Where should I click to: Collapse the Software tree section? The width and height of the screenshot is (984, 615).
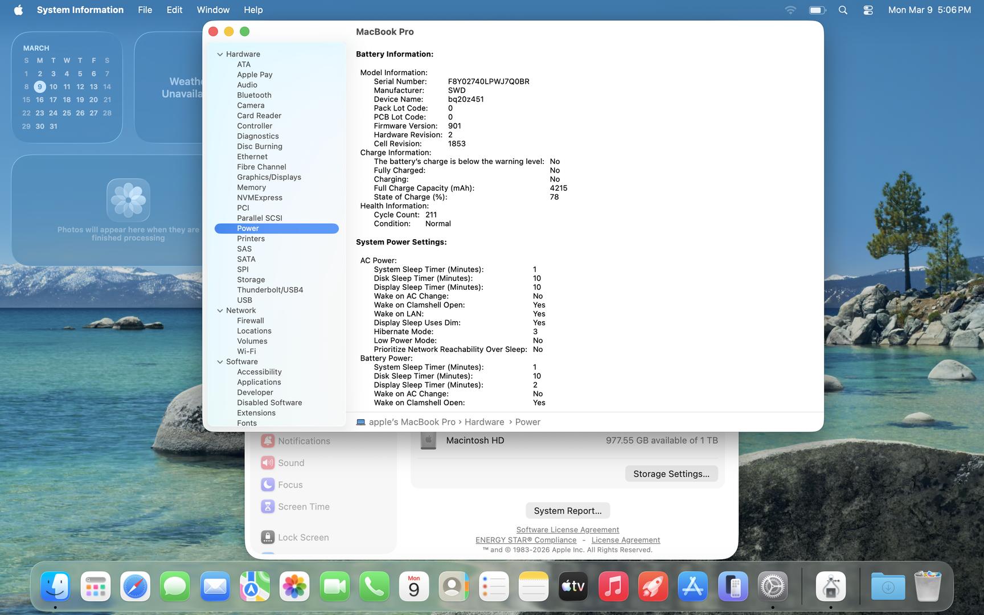click(220, 362)
